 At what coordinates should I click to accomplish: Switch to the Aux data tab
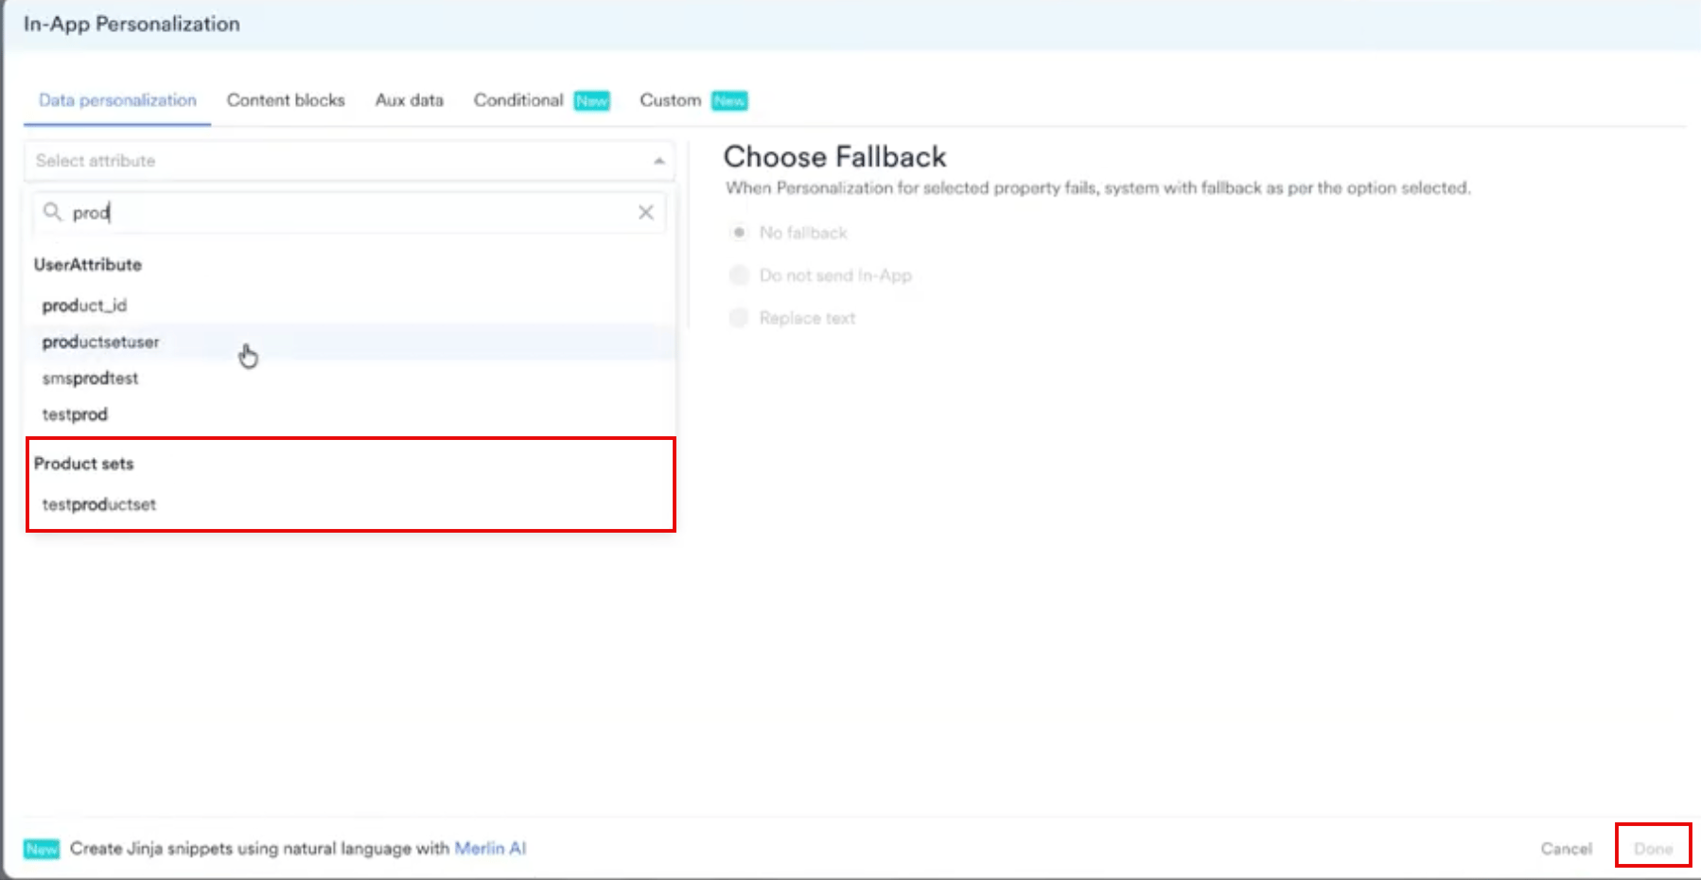410,100
